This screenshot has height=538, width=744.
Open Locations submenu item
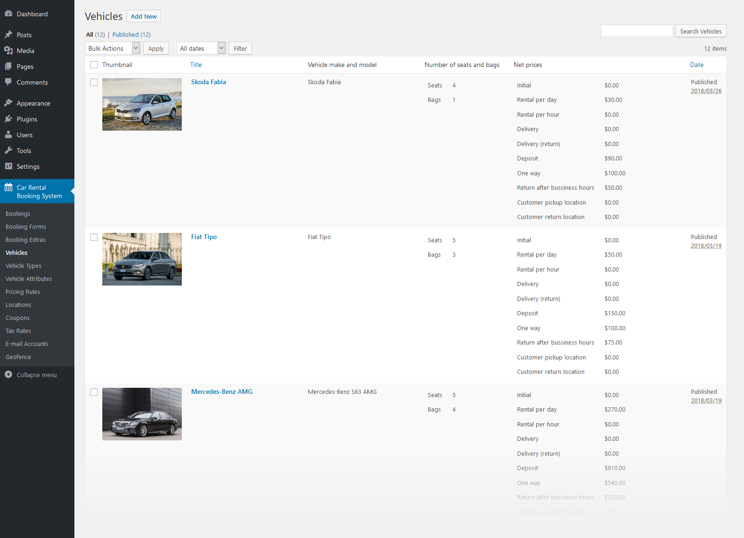pos(19,305)
